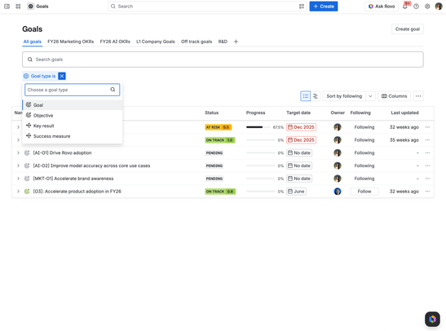
Task: Open Ask Rovo assistant
Action: 382,7
